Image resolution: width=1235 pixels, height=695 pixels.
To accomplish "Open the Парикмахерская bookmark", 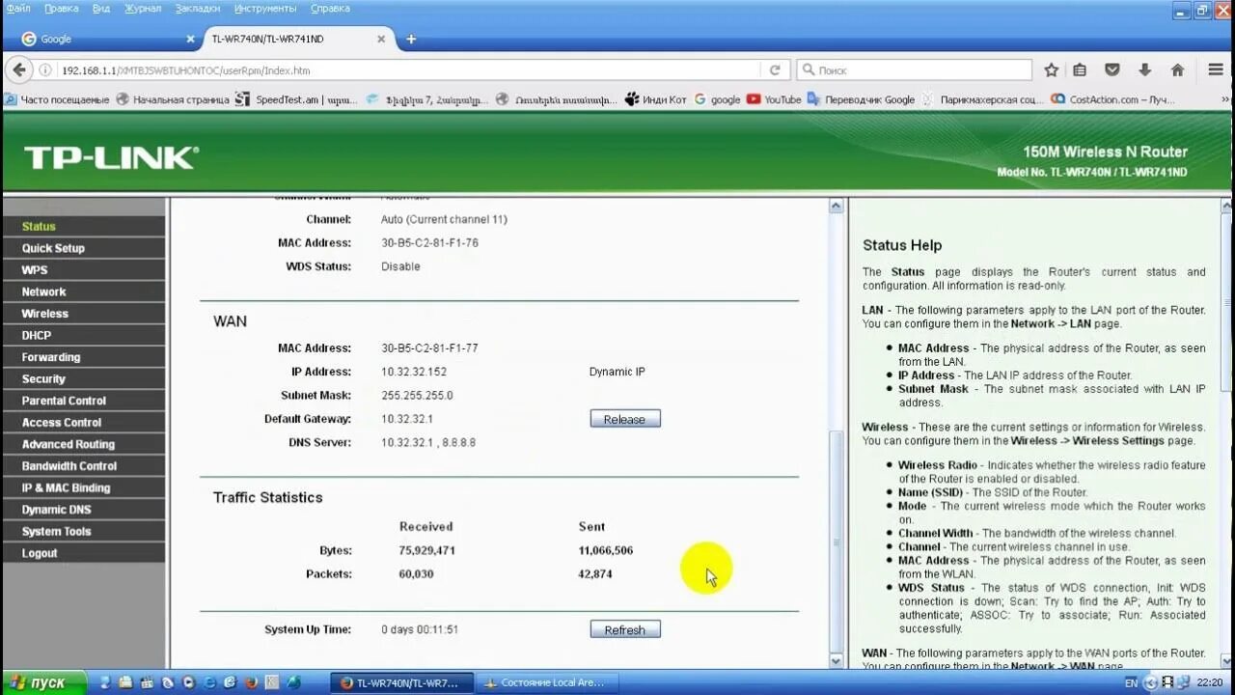I will pyautogui.click(x=983, y=99).
